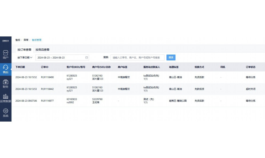
Task: View 运营数据 via the bar chart icon
Action: (6, 98)
